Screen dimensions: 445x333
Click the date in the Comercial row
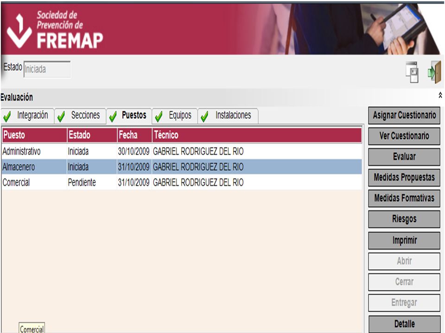pyautogui.click(x=133, y=183)
